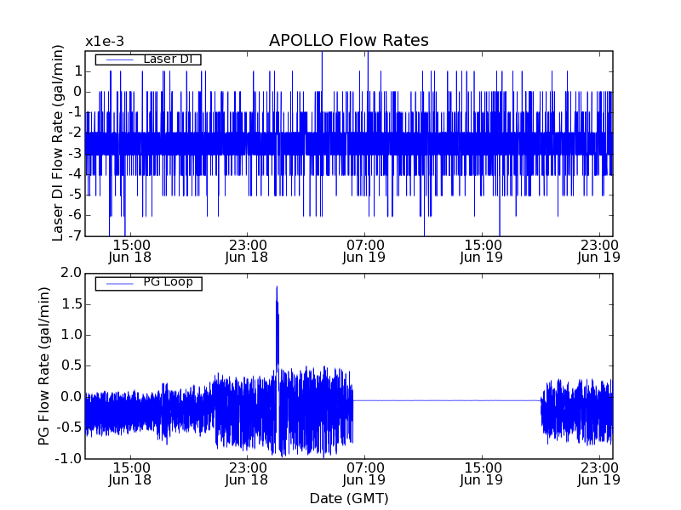Click the PG Flow Rate y-axis label
Viewport: 681px width, 510px height.
(x=44, y=365)
